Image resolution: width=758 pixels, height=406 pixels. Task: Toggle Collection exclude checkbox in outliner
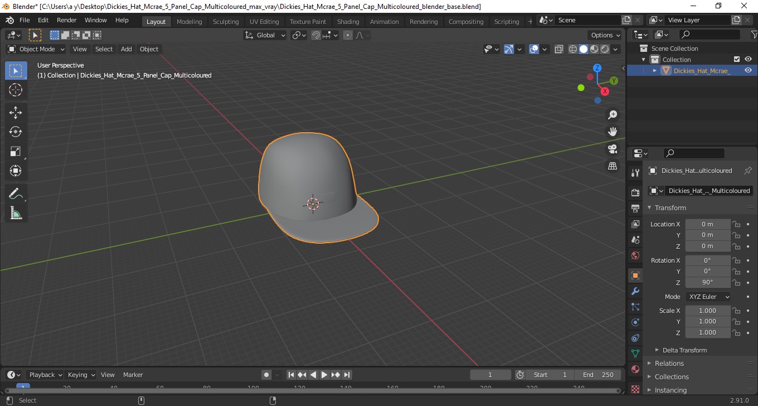pyautogui.click(x=737, y=59)
